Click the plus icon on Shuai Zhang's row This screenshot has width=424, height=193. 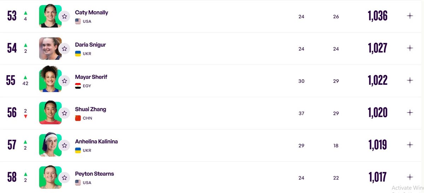410,113
